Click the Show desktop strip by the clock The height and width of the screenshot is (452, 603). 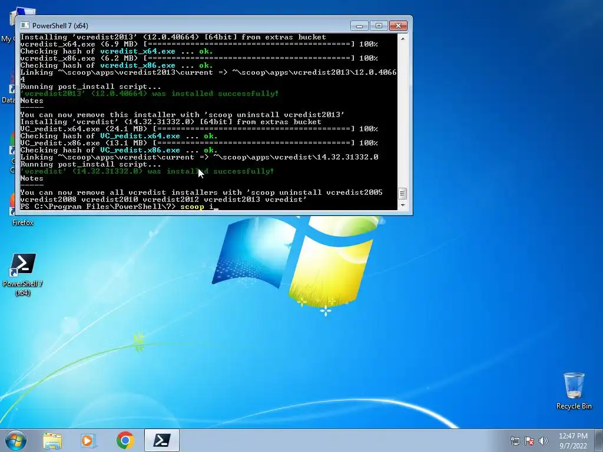point(599,440)
